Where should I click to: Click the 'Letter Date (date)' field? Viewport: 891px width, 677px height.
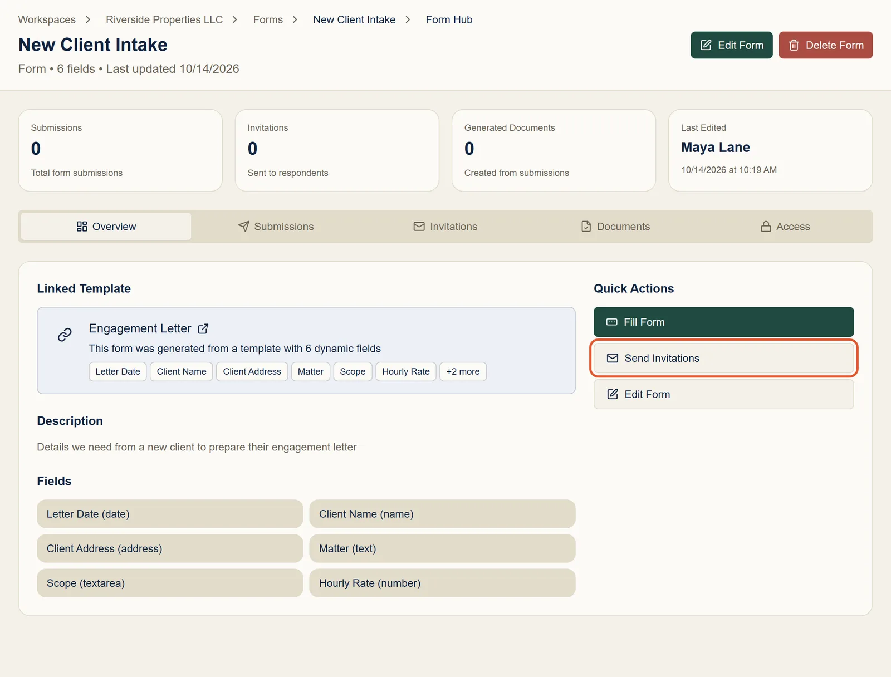pyautogui.click(x=170, y=514)
